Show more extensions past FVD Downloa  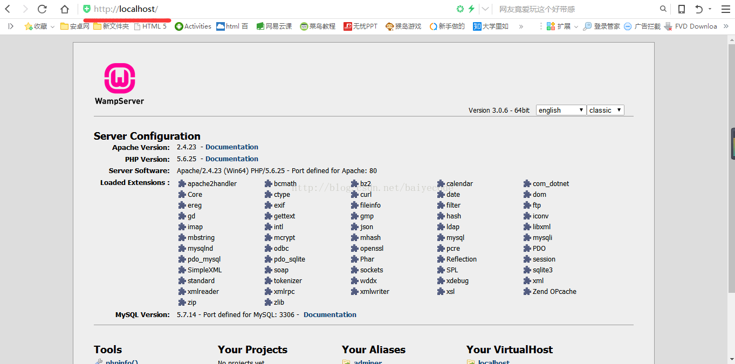(x=726, y=26)
